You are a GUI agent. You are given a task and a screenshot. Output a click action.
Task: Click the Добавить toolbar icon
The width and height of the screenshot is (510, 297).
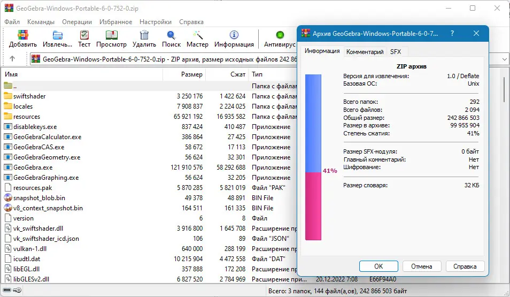22,35
